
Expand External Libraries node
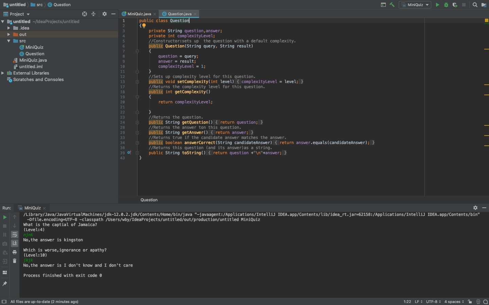(x=3, y=73)
